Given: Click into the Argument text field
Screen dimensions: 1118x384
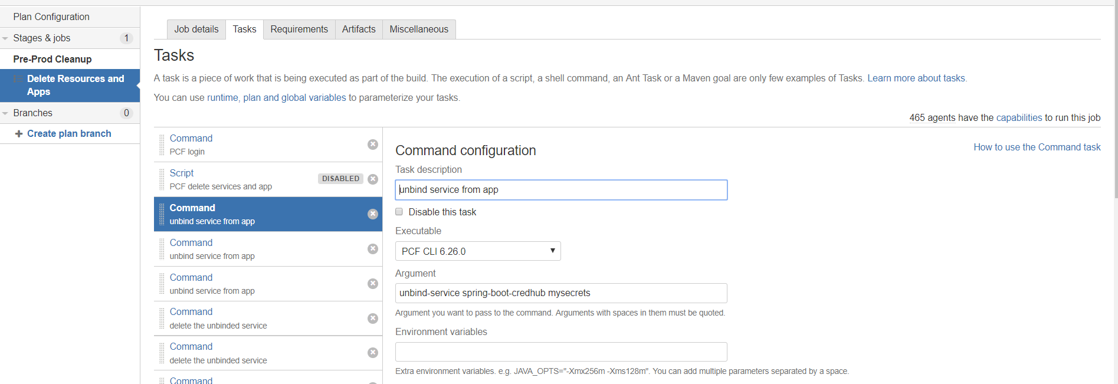Looking at the screenshot, I should [561, 293].
